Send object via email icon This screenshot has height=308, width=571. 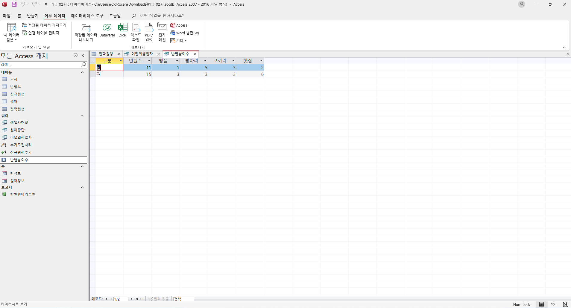pyautogui.click(x=162, y=32)
